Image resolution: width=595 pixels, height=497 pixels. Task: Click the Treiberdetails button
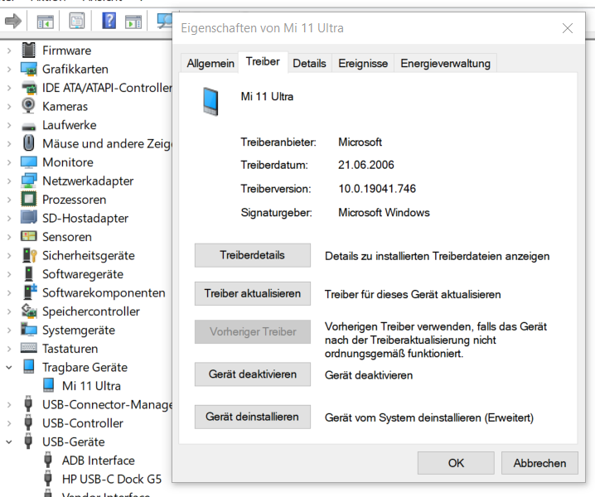[253, 255]
